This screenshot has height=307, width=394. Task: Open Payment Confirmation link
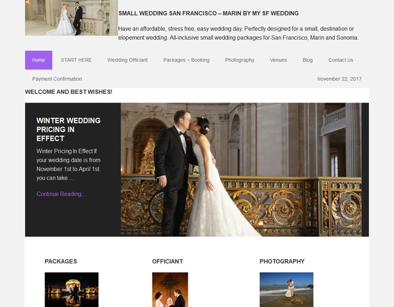(57, 79)
